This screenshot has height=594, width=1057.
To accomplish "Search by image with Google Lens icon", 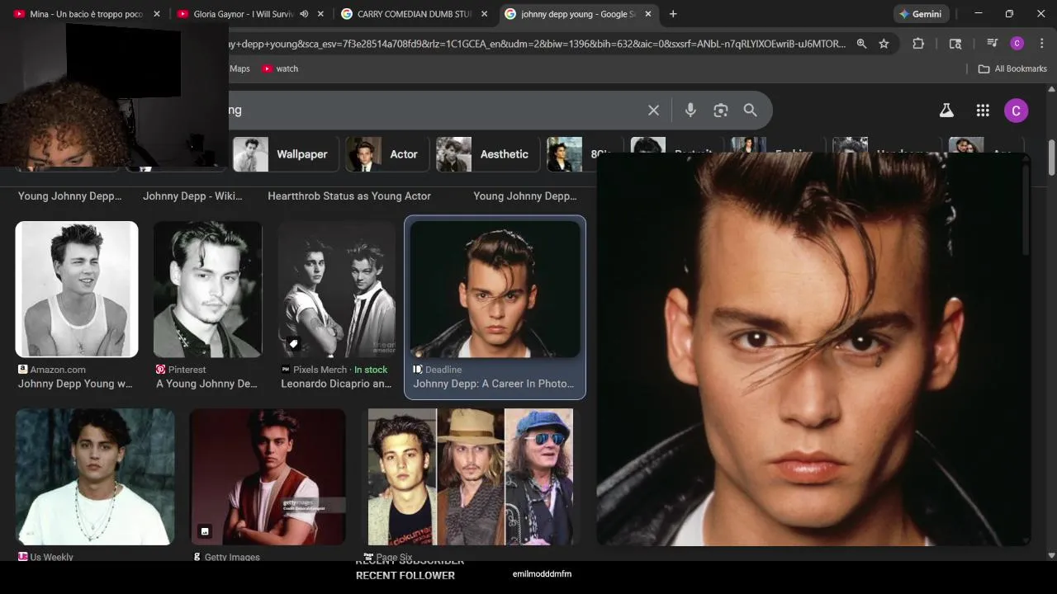I will pos(721,110).
